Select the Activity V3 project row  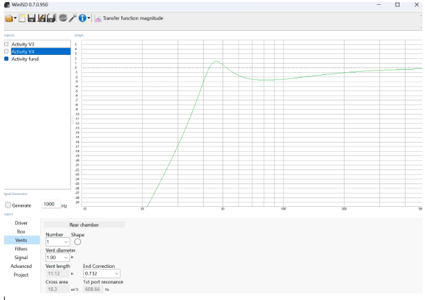[x=23, y=44]
